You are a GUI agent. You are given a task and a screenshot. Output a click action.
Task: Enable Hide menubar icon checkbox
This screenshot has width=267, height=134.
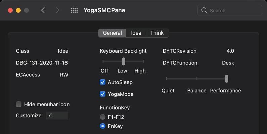(19, 104)
